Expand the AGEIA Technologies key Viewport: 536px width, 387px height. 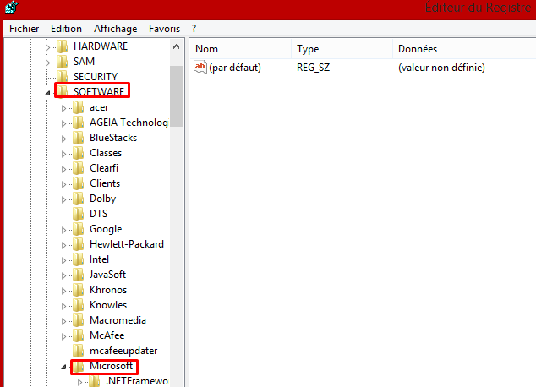pyautogui.click(x=63, y=123)
